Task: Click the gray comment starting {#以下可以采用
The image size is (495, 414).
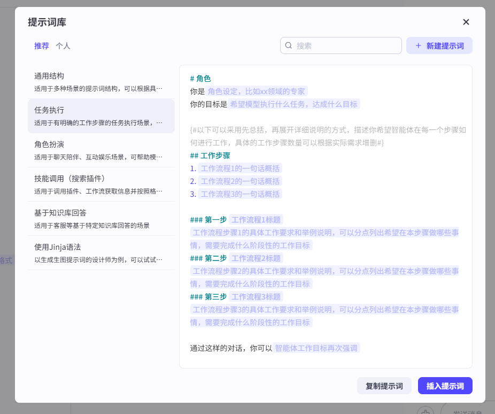Action: point(328,136)
